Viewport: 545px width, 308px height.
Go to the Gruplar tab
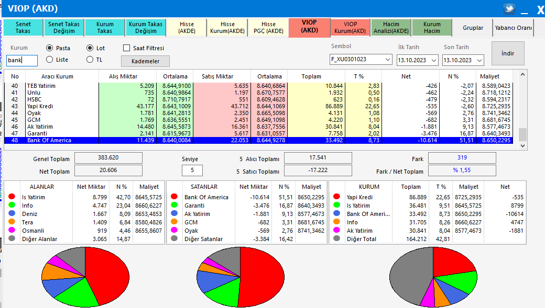(x=473, y=28)
